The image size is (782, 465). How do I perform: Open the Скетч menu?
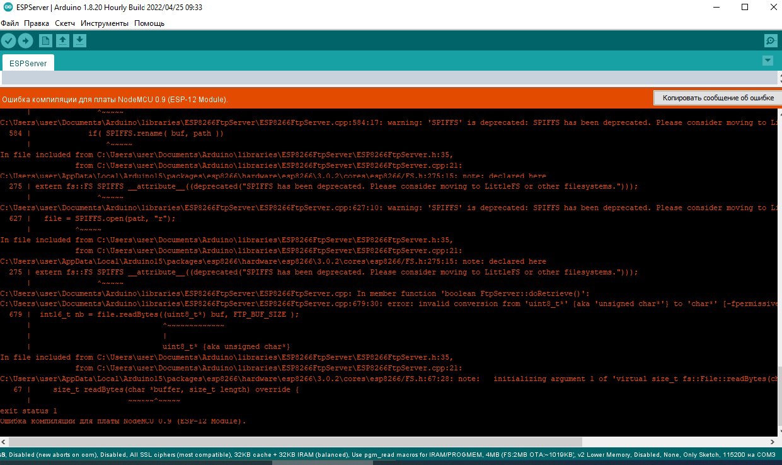click(65, 23)
